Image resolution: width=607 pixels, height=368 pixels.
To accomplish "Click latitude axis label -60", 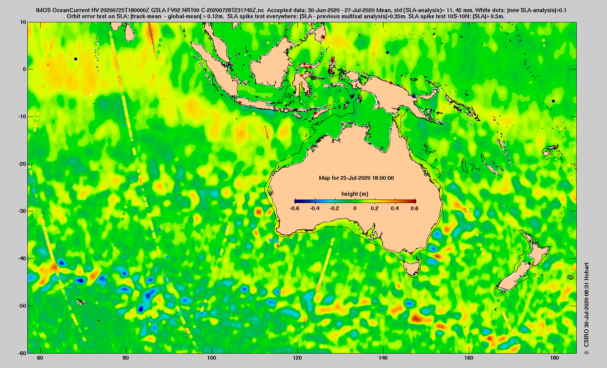I will [x=22, y=353].
